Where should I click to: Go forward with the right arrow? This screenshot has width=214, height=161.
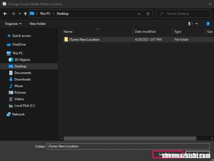(x=13, y=14)
